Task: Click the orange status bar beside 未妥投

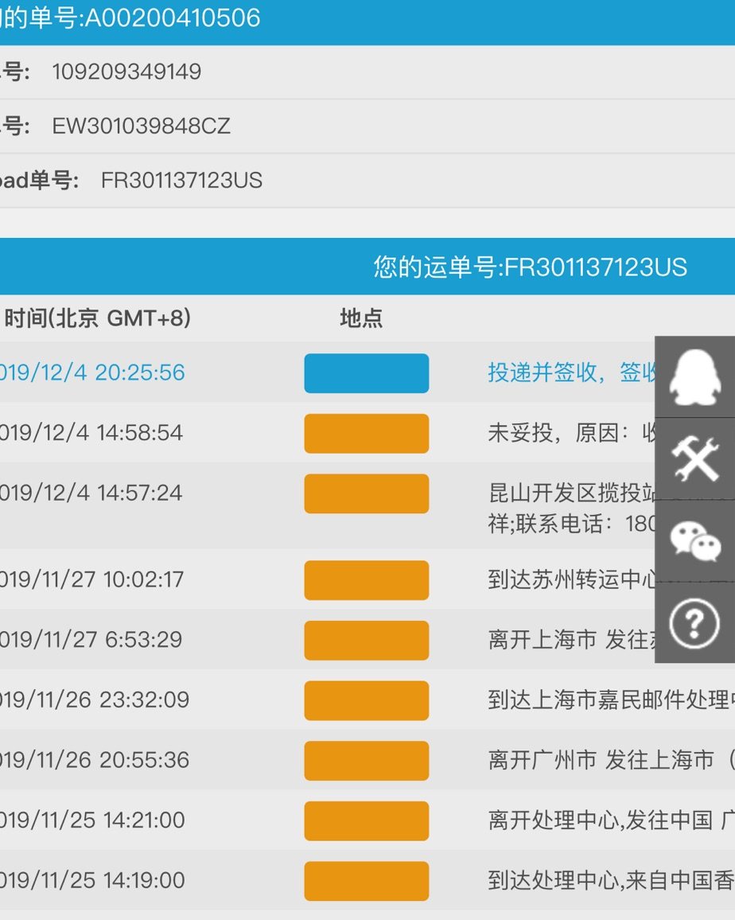Action: tap(366, 434)
